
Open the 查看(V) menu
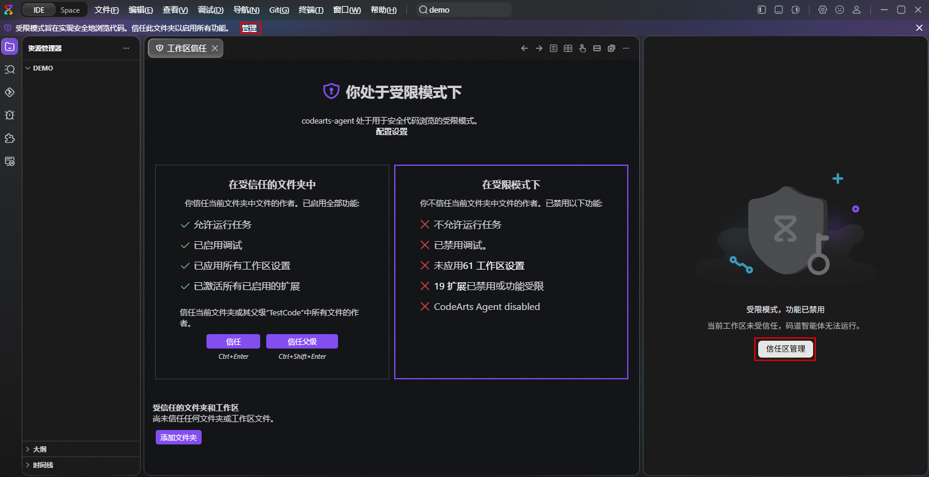175,10
